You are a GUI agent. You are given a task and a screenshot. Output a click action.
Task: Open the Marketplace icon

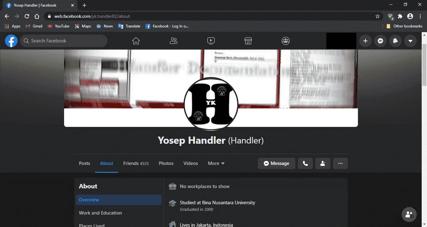coord(248,41)
